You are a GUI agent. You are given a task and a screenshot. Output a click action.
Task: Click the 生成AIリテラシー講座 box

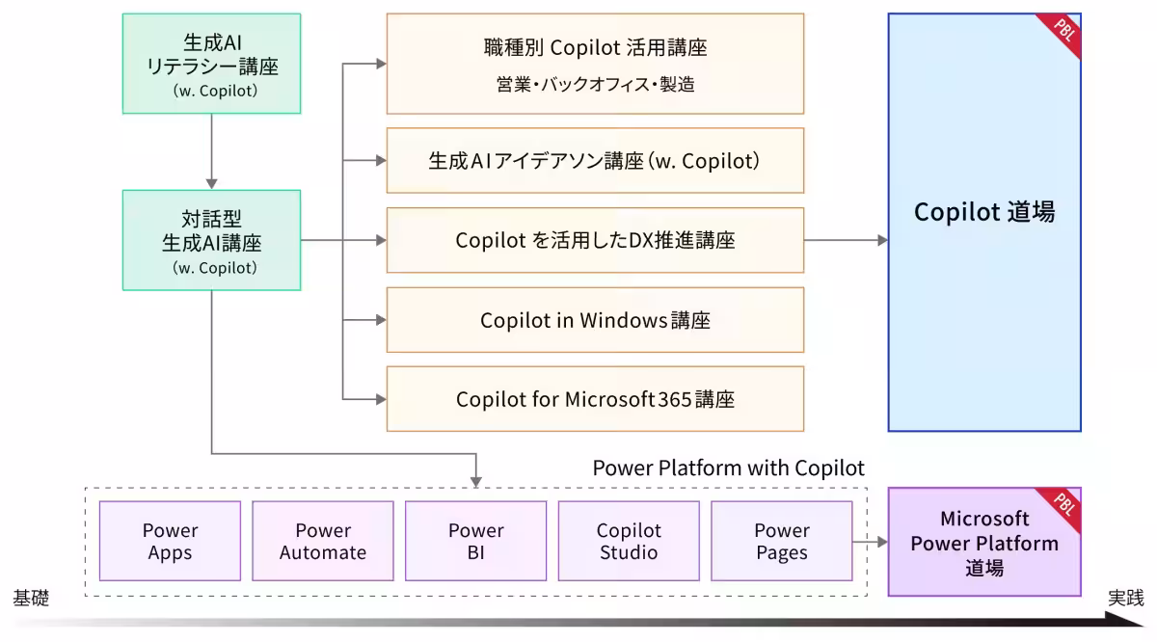(211, 65)
